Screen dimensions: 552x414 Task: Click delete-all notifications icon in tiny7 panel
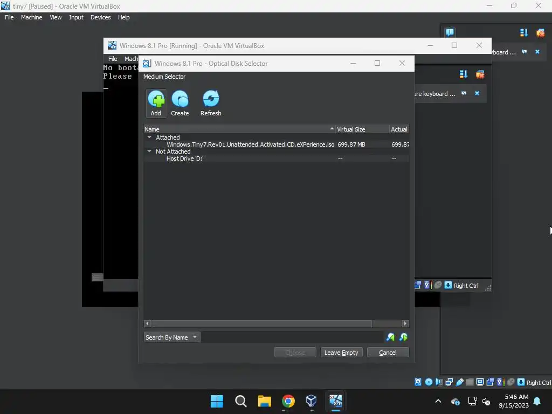540,33
